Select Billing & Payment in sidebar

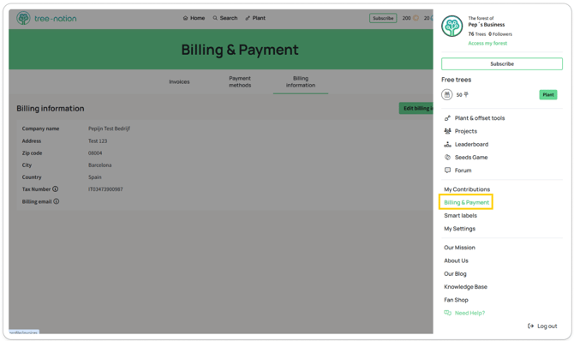pyautogui.click(x=466, y=202)
